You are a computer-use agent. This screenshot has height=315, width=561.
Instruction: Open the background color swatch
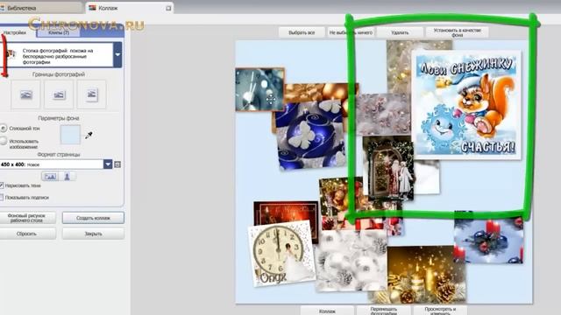(70, 135)
